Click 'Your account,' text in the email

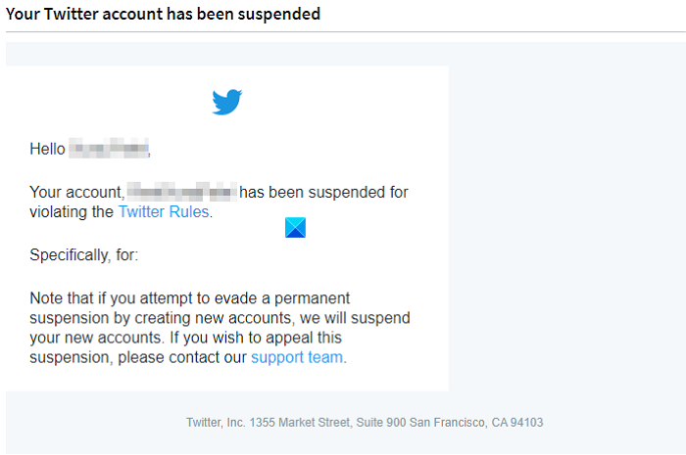(x=76, y=192)
